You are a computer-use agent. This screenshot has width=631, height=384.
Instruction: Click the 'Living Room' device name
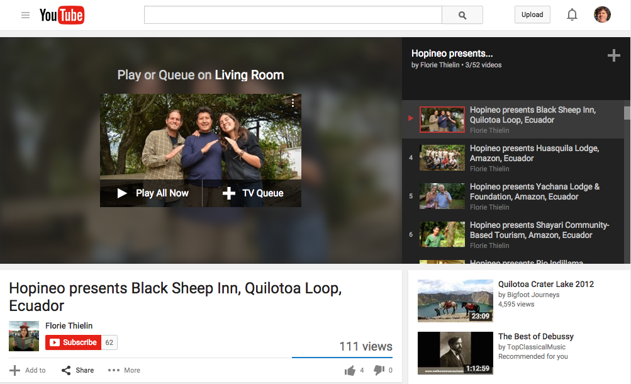[249, 76]
